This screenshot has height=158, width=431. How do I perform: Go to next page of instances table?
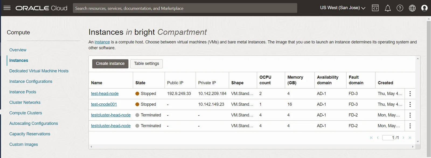tap(403, 138)
